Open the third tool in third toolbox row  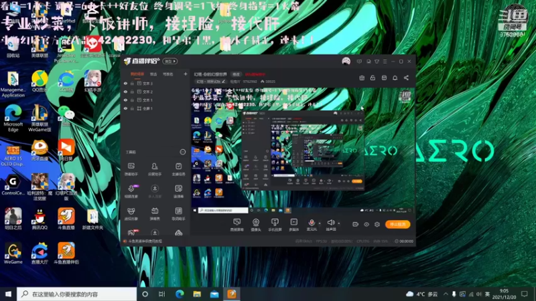[x=178, y=213]
